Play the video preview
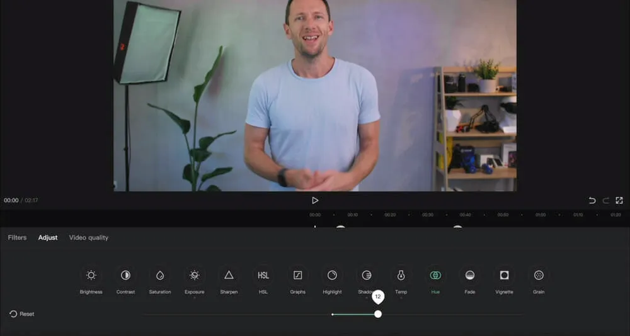 tap(315, 200)
